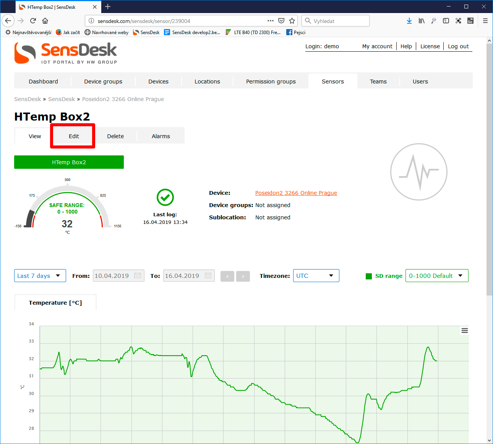Open the browser home page
Screen dimensions: 493x444
(45, 21)
